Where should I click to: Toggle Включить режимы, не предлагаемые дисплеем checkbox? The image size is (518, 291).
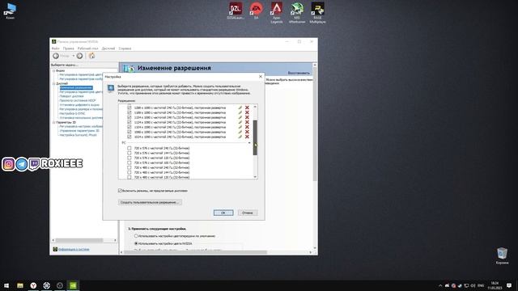coord(120,191)
